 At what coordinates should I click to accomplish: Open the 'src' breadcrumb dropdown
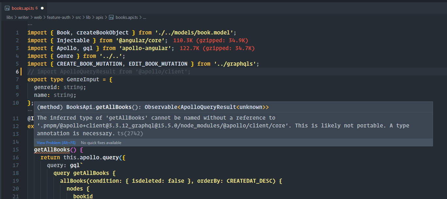click(x=78, y=17)
